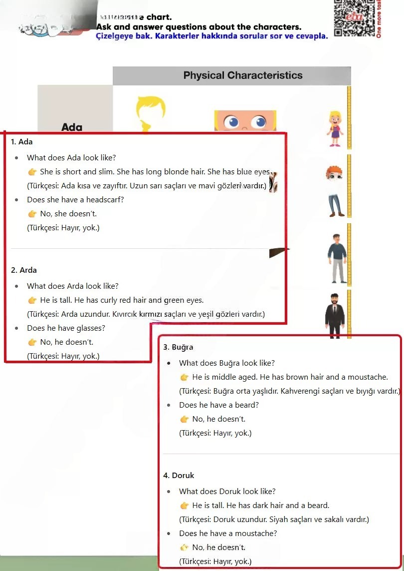This screenshot has width=404, height=571.
Task: Click the "3. Buğra" heading
Action: click(x=178, y=347)
